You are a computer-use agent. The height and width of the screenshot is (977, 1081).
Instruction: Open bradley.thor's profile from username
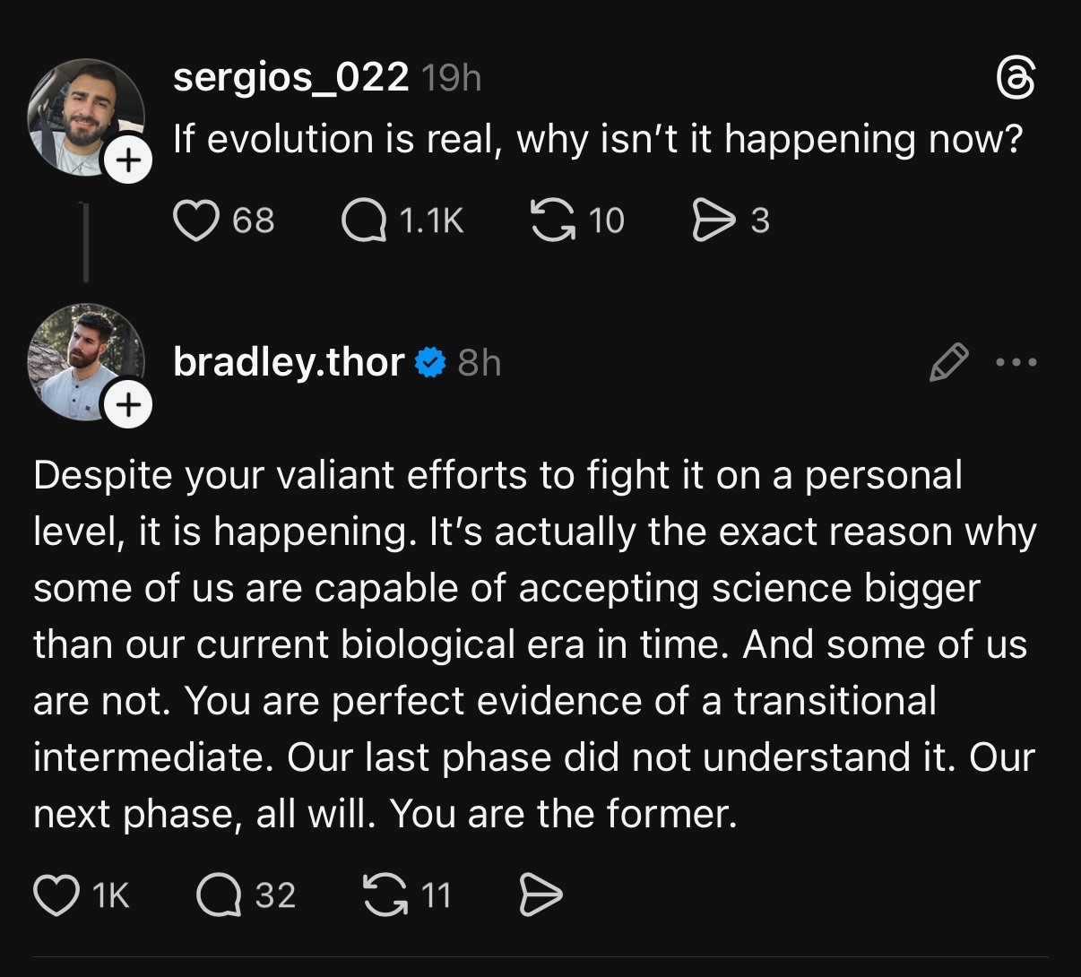click(289, 362)
